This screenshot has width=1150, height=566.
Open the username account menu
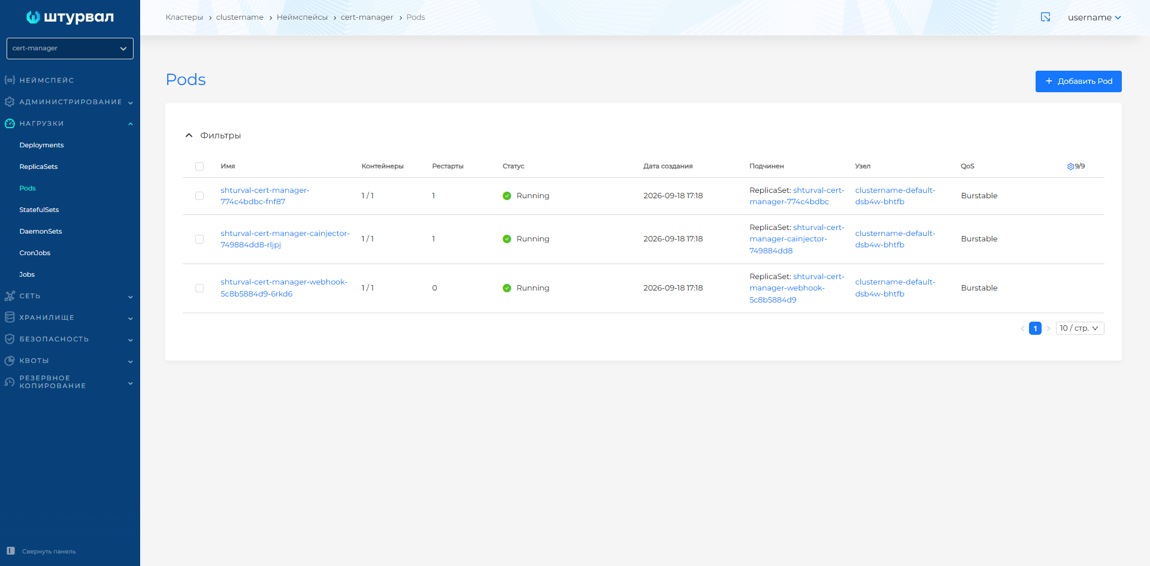(1094, 17)
